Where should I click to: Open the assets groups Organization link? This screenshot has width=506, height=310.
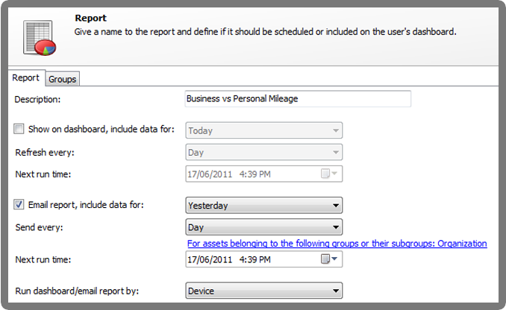[x=337, y=244]
